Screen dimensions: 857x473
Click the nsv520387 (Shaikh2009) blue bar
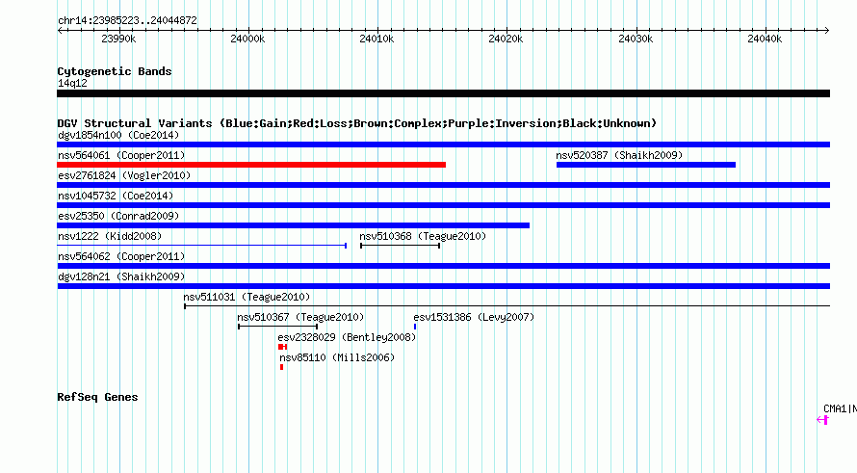point(646,165)
